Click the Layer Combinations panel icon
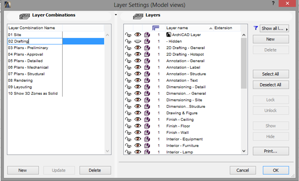This screenshot has height=181, width=299. coord(25,16)
